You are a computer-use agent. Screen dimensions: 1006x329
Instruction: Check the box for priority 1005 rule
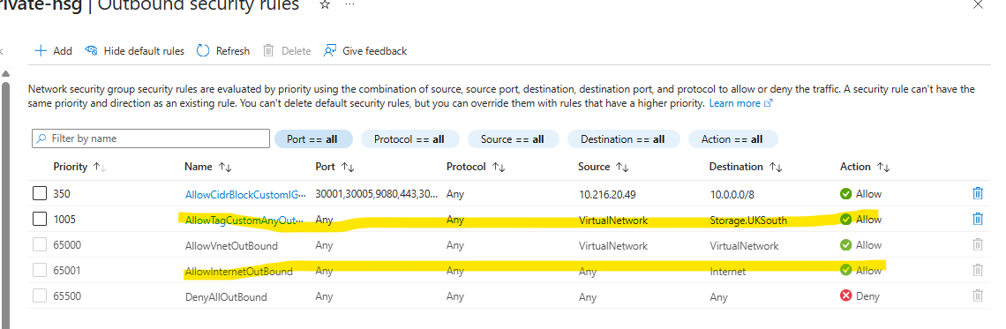coord(40,219)
